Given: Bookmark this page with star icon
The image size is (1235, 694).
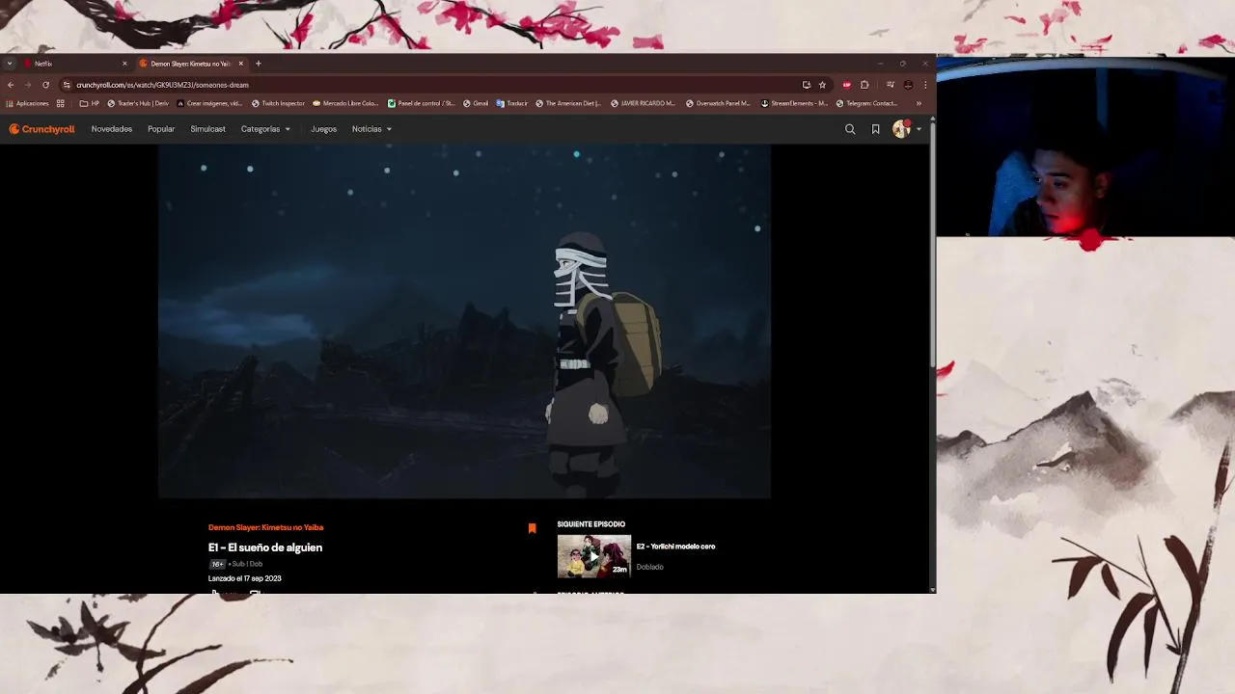Looking at the screenshot, I should click(822, 85).
